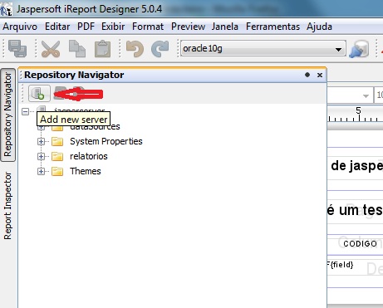Expand the System Properties folder
This screenshot has width=383, height=308.
41,141
